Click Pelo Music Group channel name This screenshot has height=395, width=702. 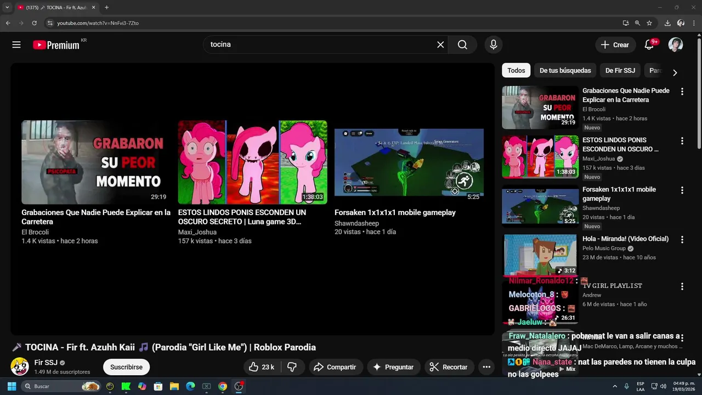point(604,248)
